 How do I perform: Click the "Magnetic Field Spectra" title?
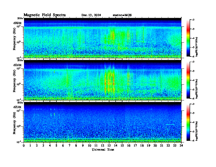coord(45,15)
